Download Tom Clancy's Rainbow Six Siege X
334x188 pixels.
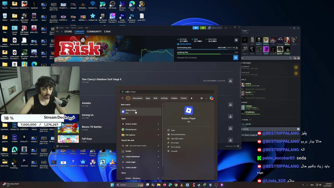(230, 81)
